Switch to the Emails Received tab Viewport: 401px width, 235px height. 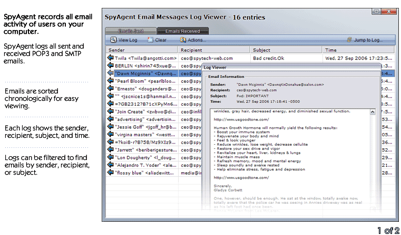click(183, 31)
